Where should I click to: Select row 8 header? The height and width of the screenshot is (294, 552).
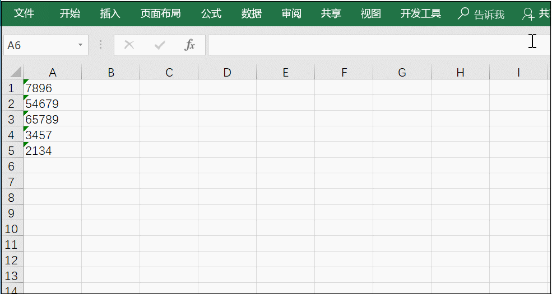pyautogui.click(x=12, y=198)
